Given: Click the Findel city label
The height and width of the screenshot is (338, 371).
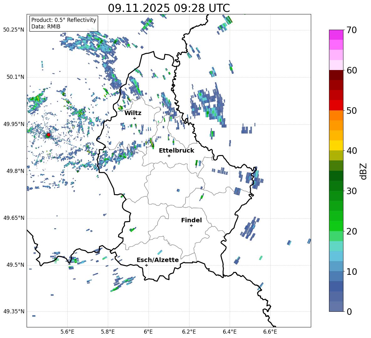Looking at the screenshot, I should (191, 220).
